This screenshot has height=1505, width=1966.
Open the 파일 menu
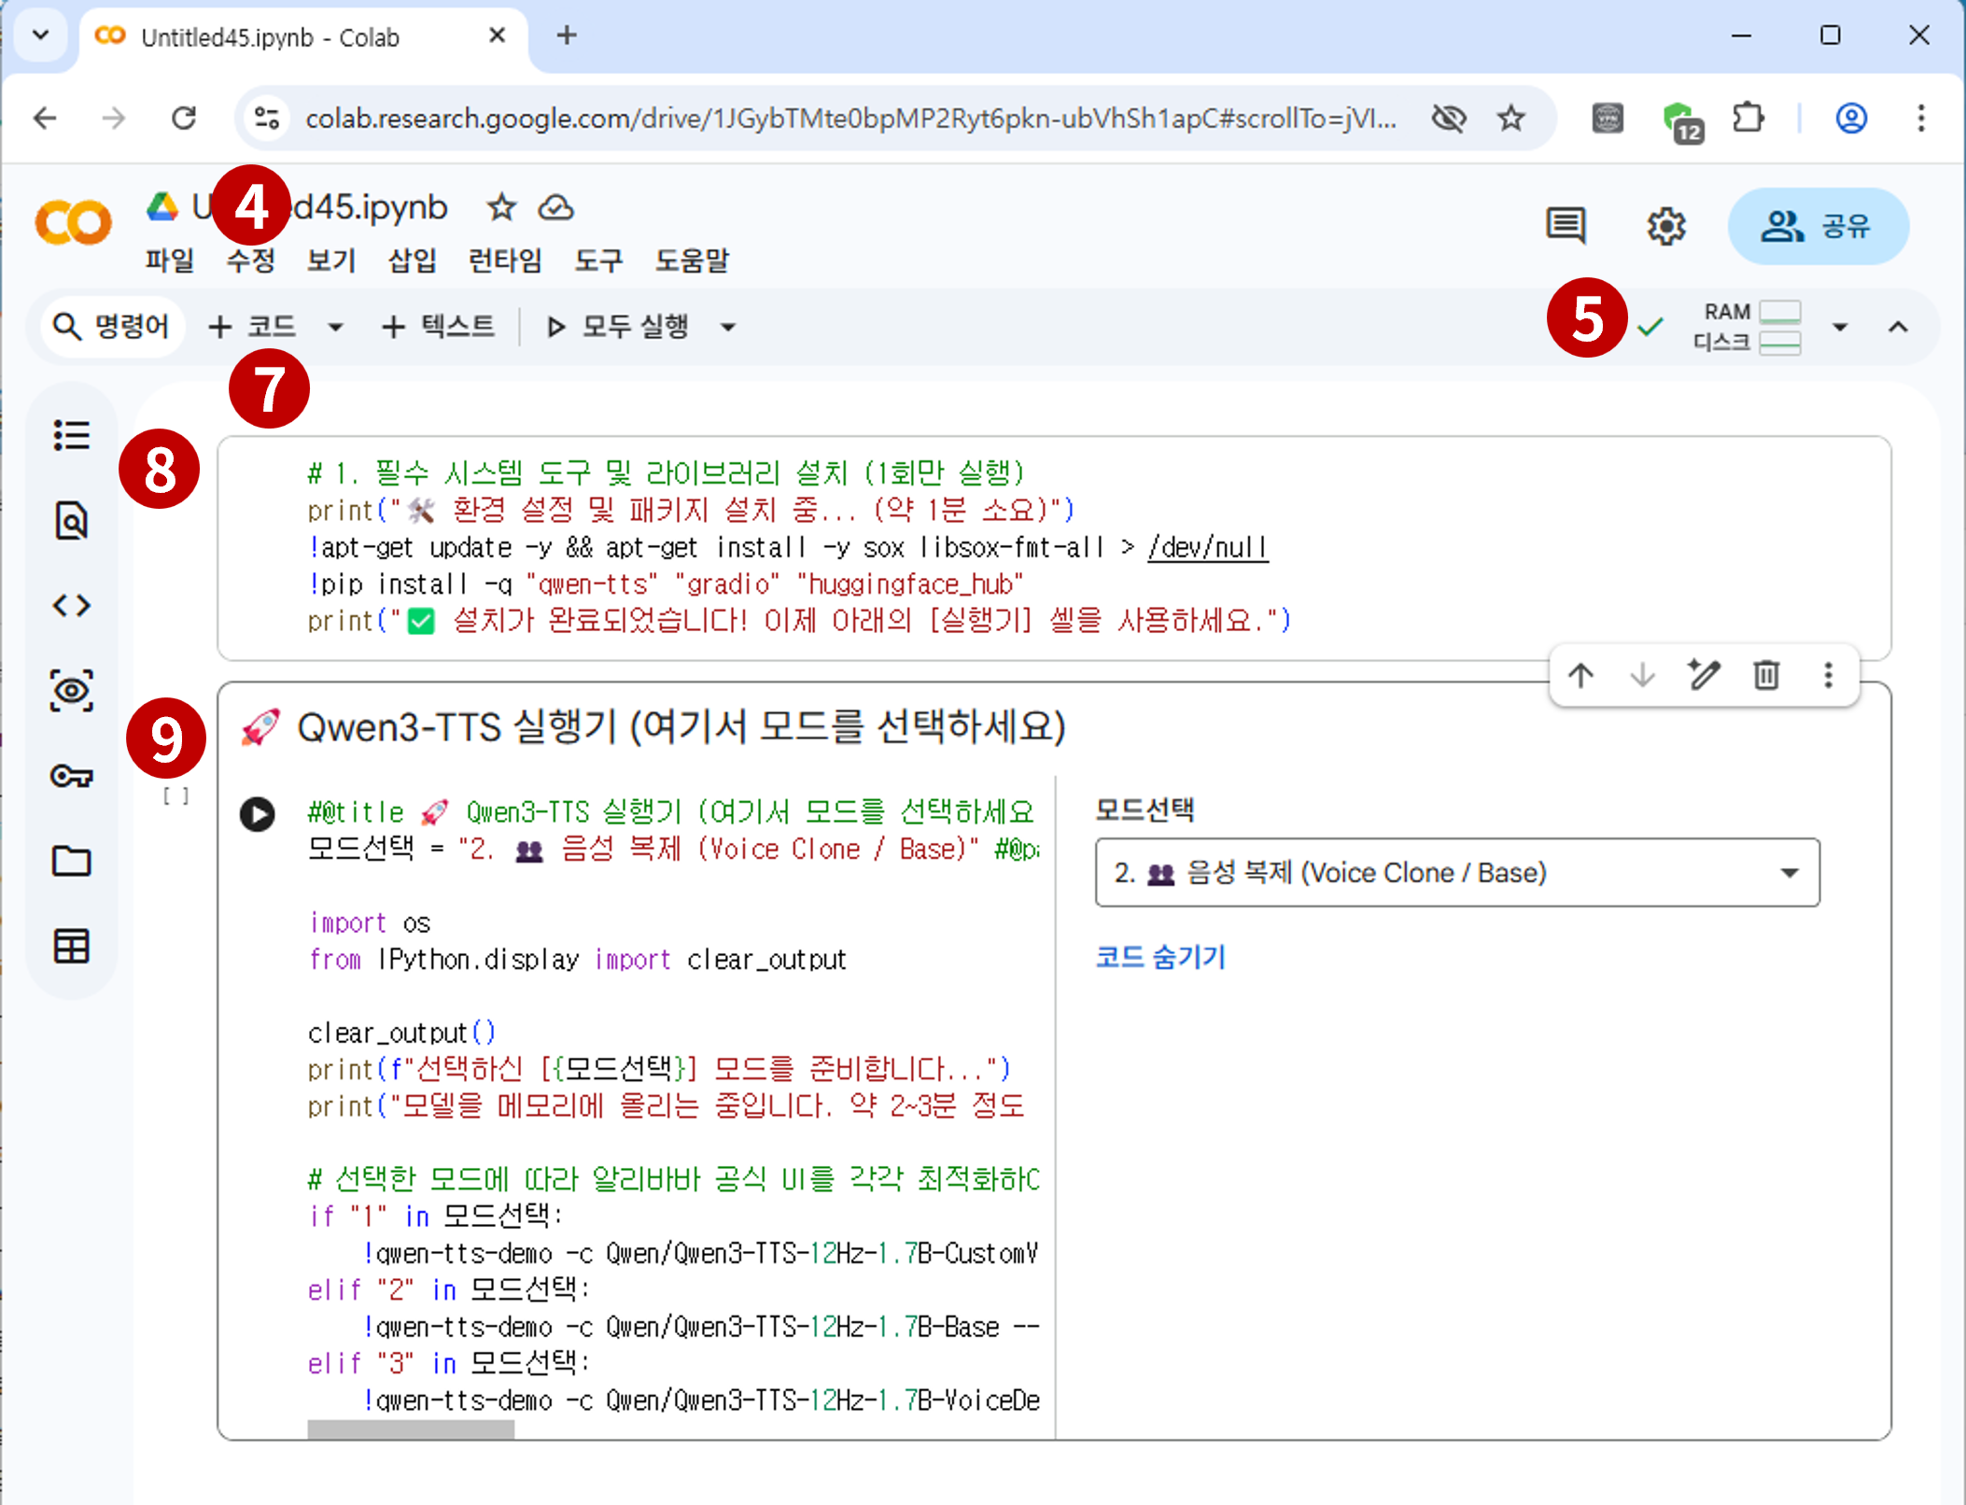pos(169,260)
